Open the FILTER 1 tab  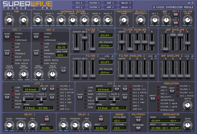click(x=95, y=3)
